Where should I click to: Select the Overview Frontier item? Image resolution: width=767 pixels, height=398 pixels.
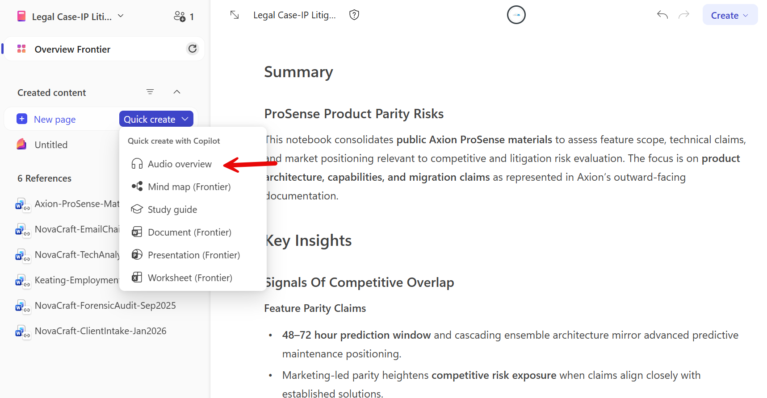tap(72, 49)
